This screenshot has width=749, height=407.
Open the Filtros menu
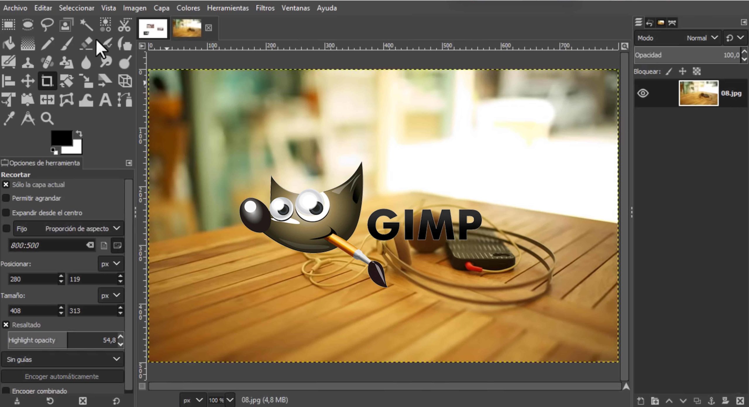265,8
